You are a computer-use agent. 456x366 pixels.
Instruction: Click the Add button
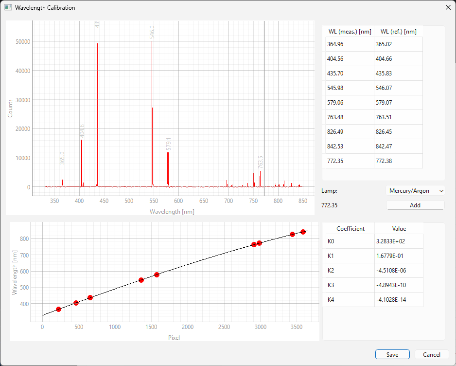(x=415, y=205)
